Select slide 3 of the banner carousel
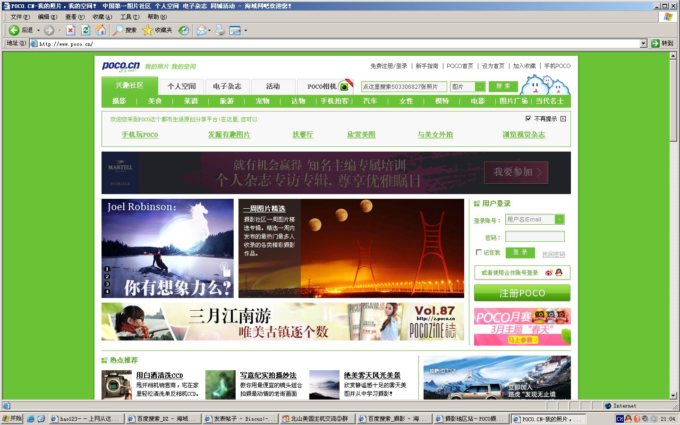The width and height of the screenshot is (680, 425). 107,284
